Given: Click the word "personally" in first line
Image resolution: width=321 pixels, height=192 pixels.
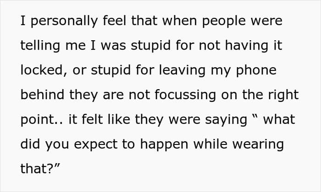Looking at the screenshot, I should coord(64,21).
